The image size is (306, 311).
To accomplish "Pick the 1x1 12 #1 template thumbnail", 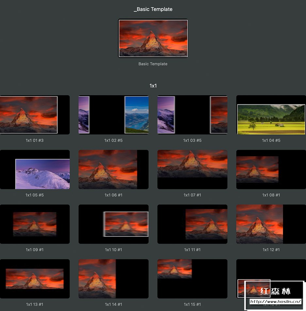I will tap(271, 224).
